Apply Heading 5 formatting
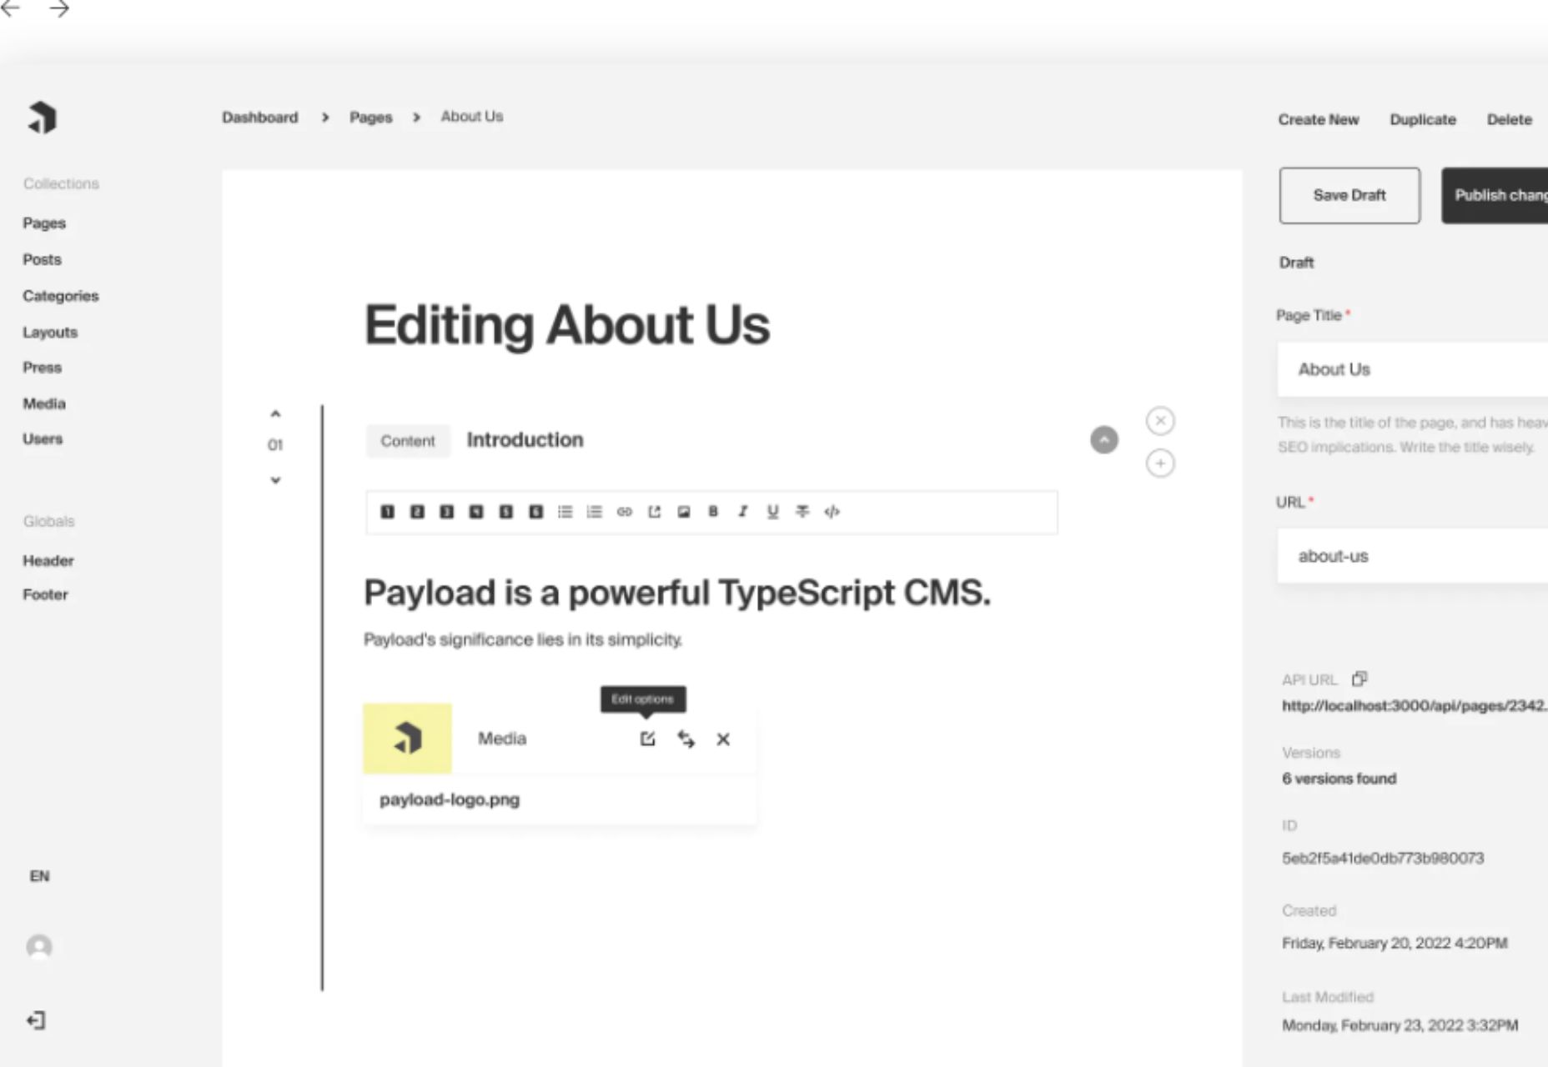This screenshot has height=1067, width=1548. coord(506,512)
